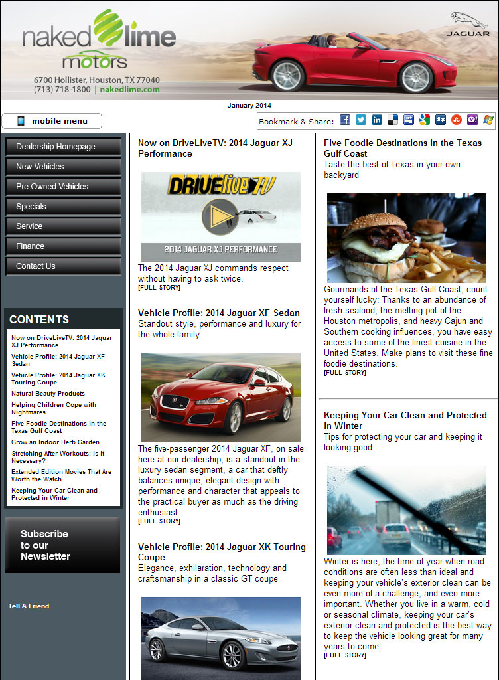The height and width of the screenshot is (680, 499).
Task: Open contents link Now on DriveLiveTV
Action: tap(62, 341)
